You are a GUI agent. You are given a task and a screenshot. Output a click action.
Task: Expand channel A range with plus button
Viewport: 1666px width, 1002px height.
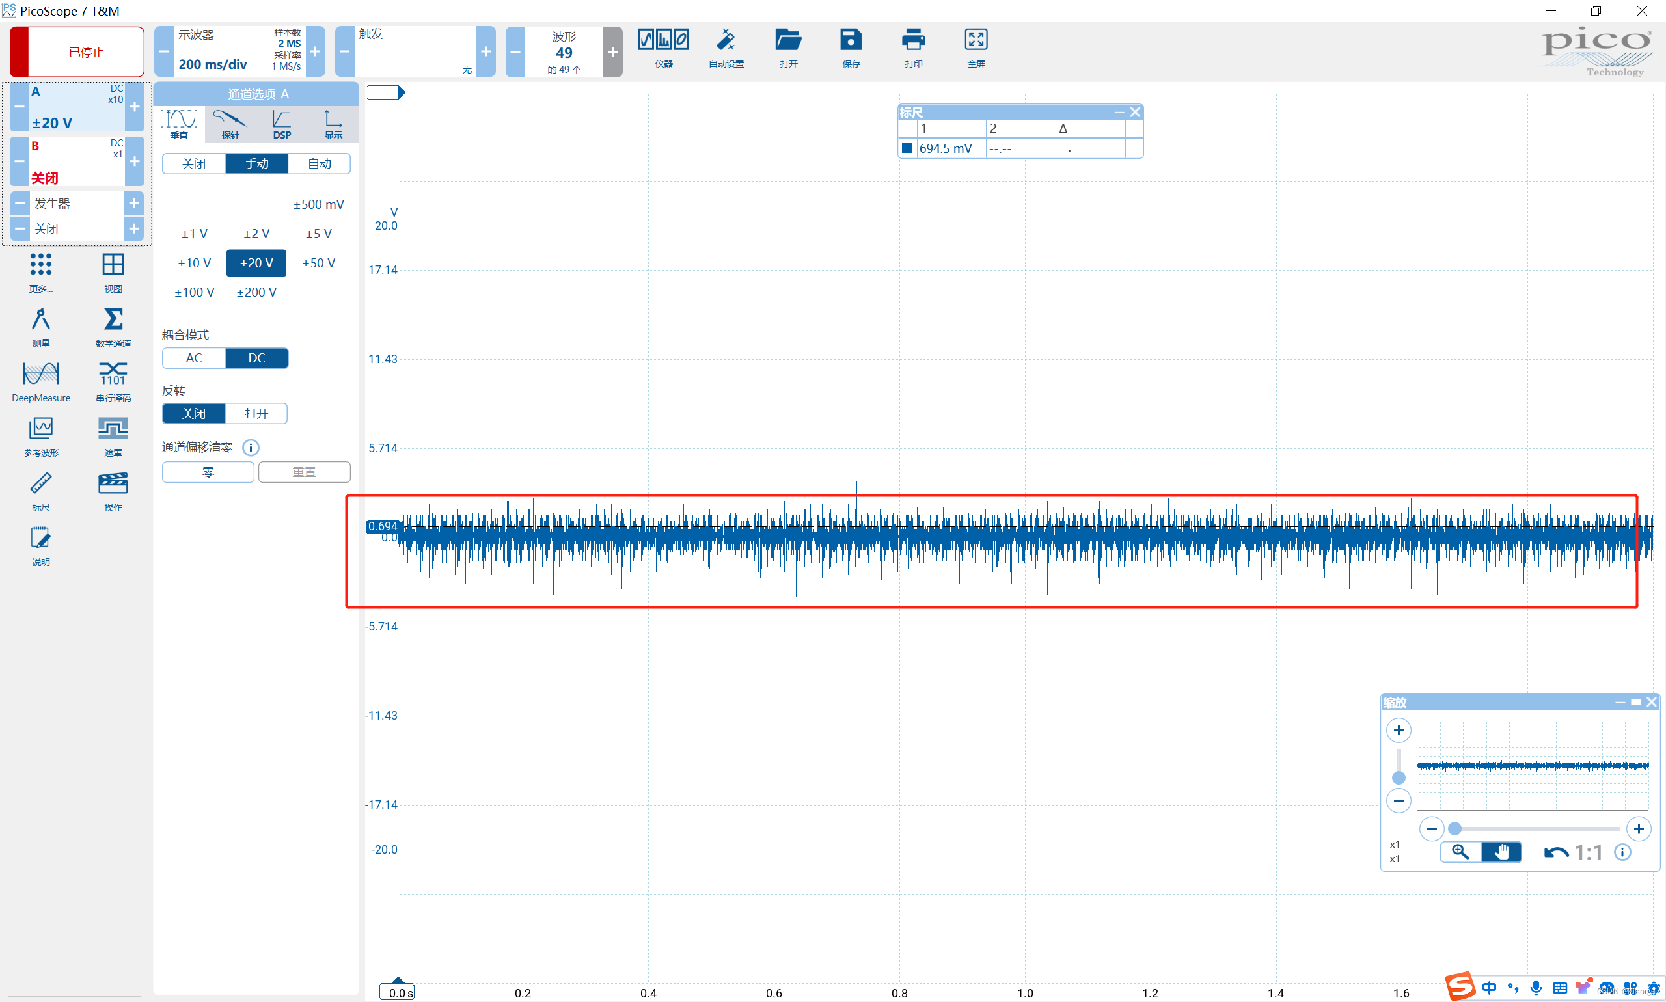click(x=135, y=107)
